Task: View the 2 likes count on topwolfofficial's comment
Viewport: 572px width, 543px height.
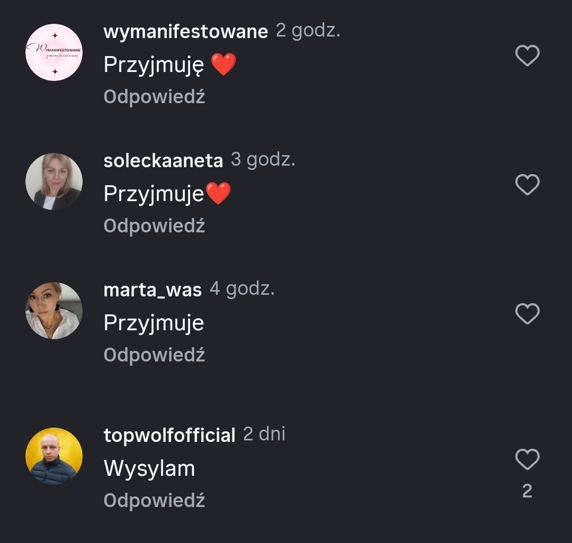Action: pyautogui.click(x=527, y=492)
